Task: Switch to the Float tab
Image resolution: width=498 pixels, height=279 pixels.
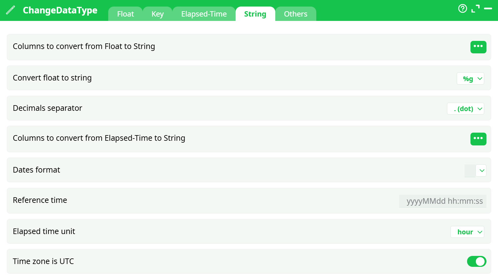Action: coord(125,14)
